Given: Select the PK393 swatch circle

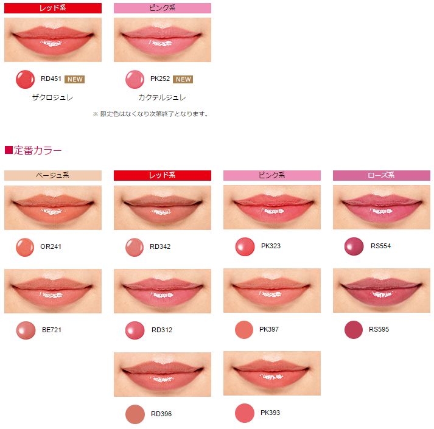Looking at the screenshot, I should (245, 413).
